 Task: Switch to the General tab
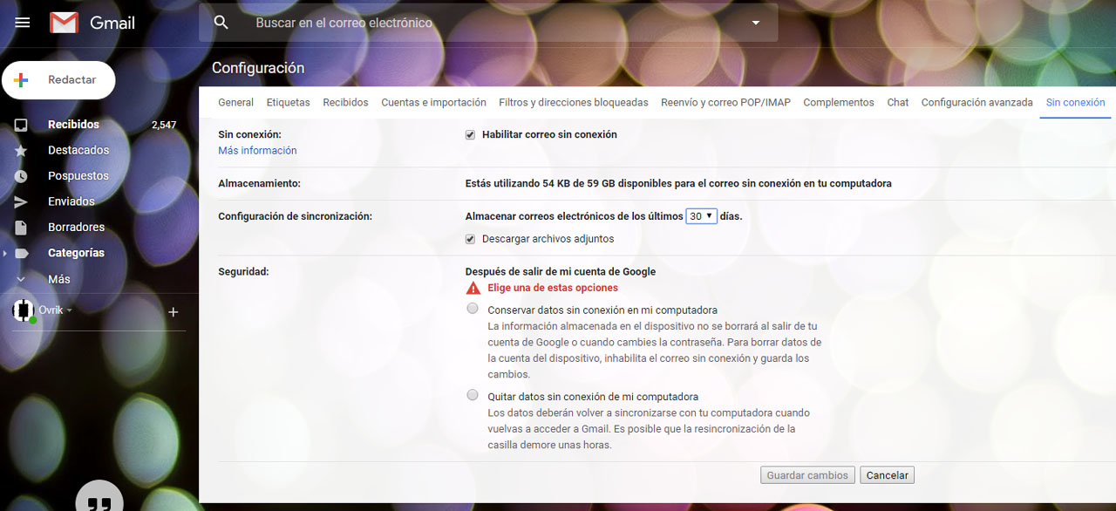[235, 102]
